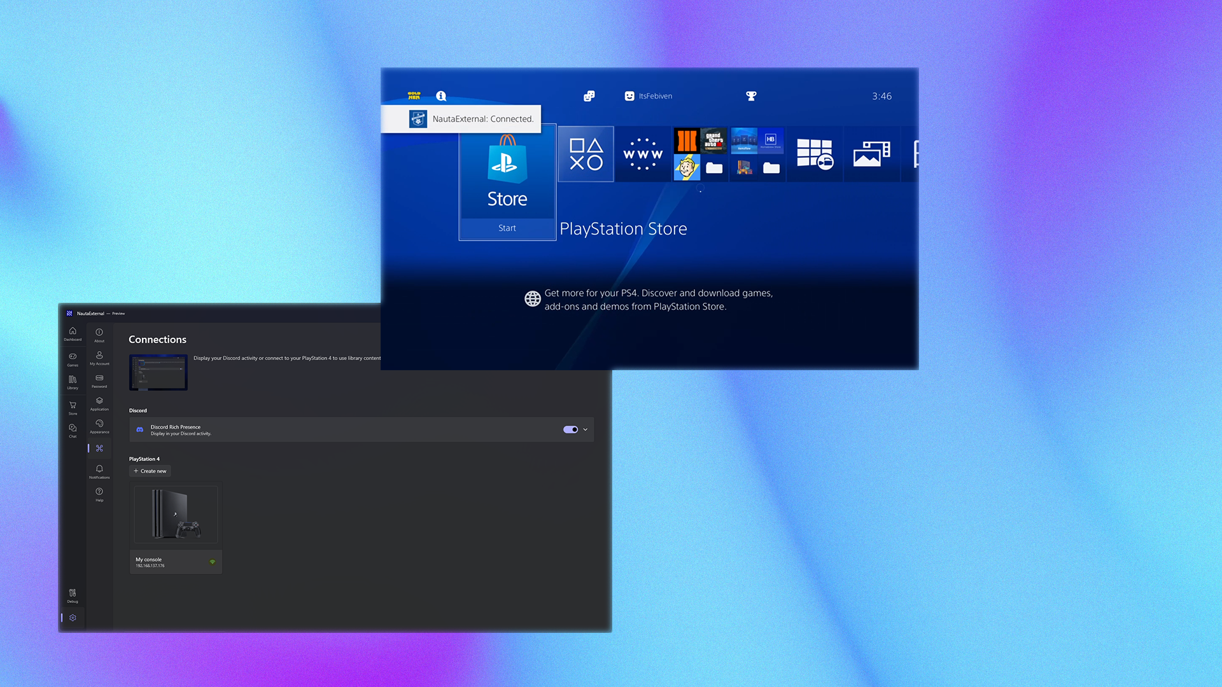Click the PS4 clock showing 3:46

881,96
